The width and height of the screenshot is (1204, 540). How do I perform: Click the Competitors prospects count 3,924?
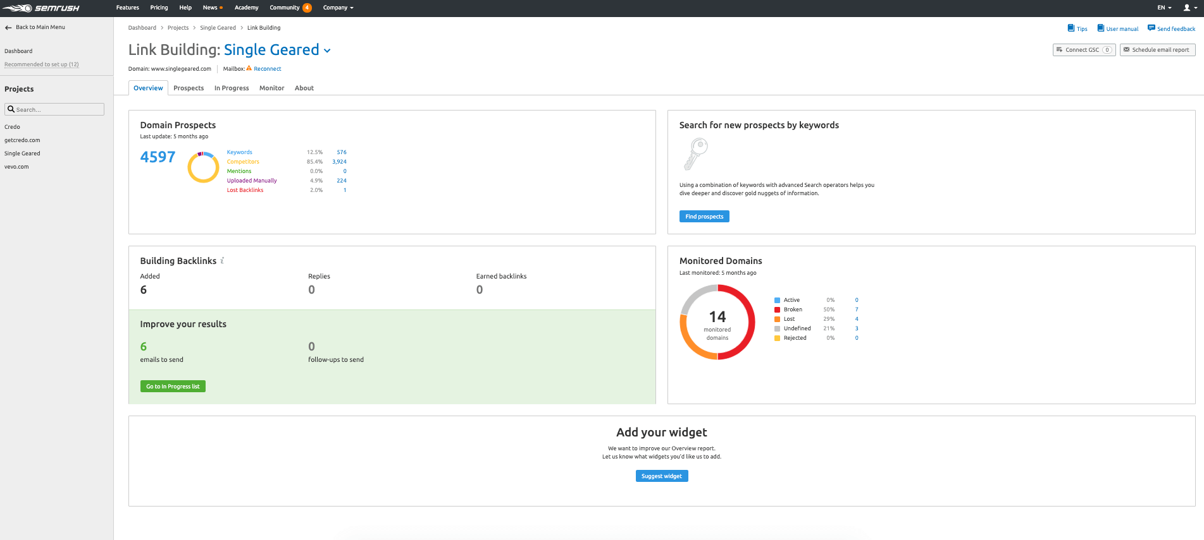pos(339,162)
